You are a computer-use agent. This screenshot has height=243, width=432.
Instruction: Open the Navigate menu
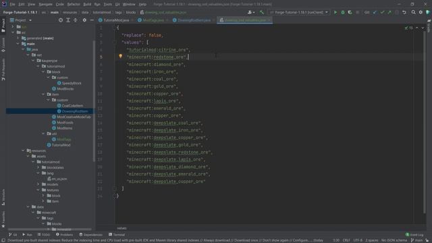[x=45, y=4]
